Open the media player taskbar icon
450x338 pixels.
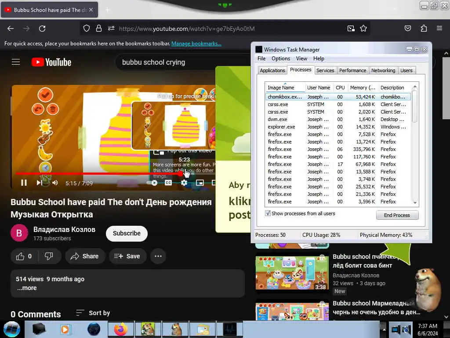pyautogui.click(x=65, y=329)
